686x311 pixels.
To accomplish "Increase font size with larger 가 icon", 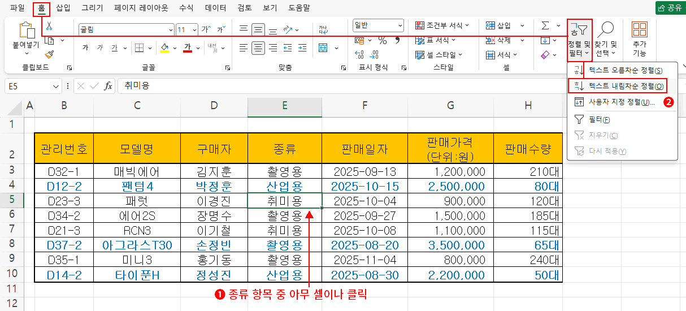I will pos(206,29).
